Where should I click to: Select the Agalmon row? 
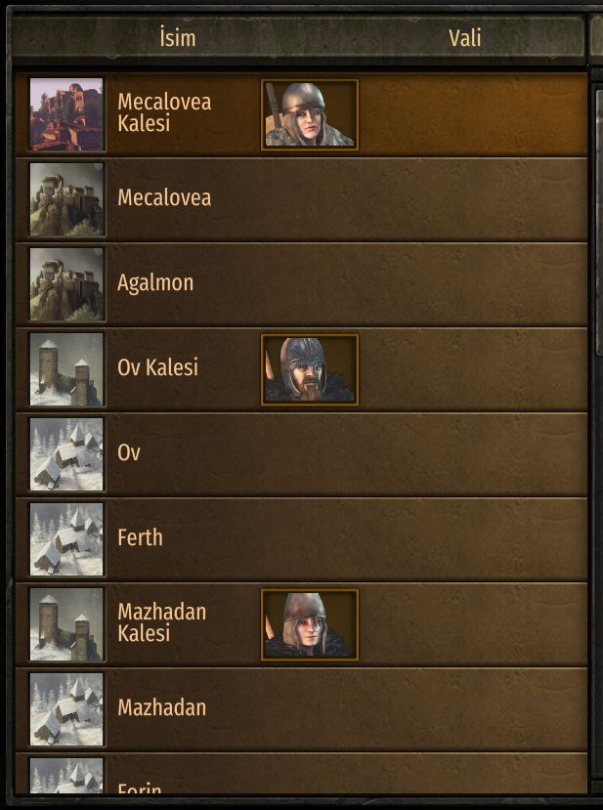click(301, 284)
